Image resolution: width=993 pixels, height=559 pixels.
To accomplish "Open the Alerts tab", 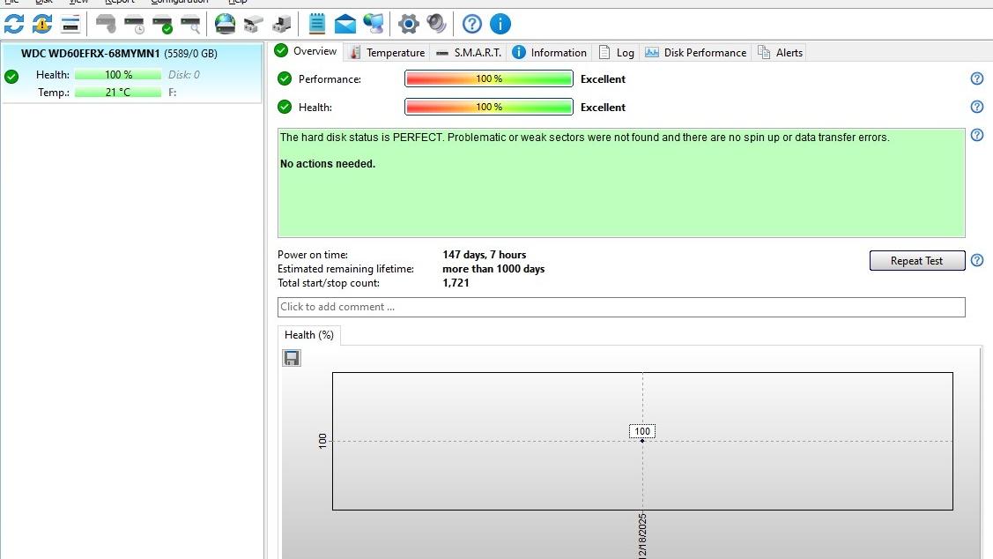I will pos(781,53).
